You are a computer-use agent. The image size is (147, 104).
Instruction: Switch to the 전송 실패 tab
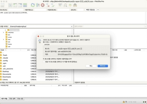coord(12,99)
